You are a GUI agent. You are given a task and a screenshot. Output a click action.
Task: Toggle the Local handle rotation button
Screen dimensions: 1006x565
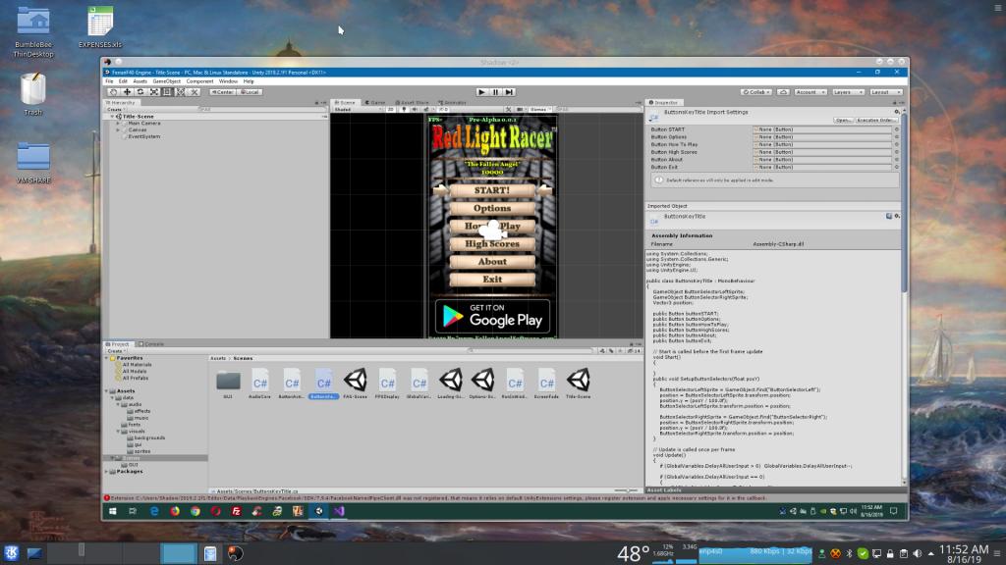(x=249, y=91)
